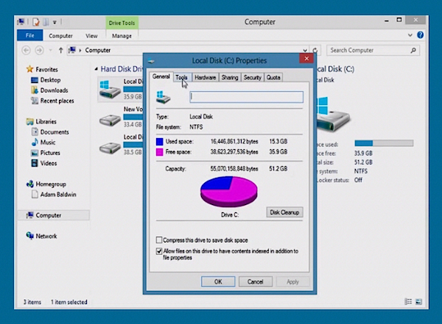This screenshot has height=324, width=442.
Task: Click the Properties dialog drive icon
Action: pyautogui.click(x=164, y=97)
